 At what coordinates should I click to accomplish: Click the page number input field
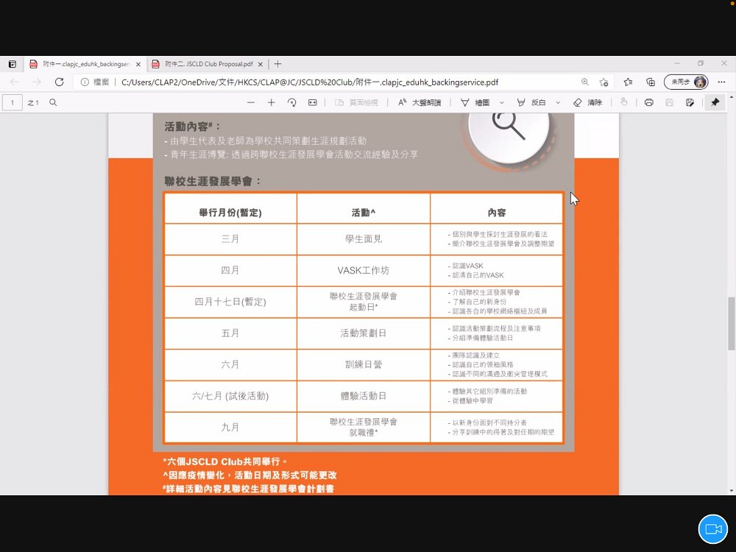pyautogui.click(x=13, y=102)
